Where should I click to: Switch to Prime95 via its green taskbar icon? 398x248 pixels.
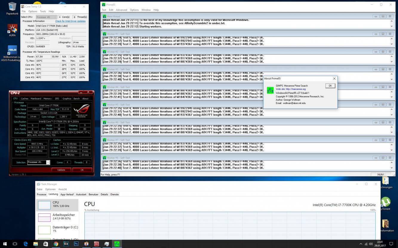pyautogui.click(x=117, y=244)
